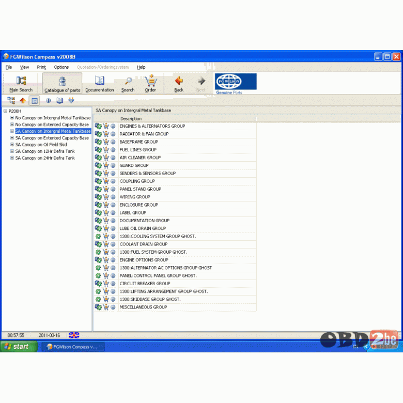The width and height of the screenshot is (403, 403).
Task: Add AIR CLEANER GROUP to basket
Action: [x=106, y=158]
